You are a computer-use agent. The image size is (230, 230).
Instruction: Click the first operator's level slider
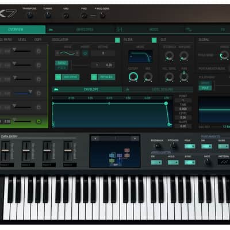[22, 51]
